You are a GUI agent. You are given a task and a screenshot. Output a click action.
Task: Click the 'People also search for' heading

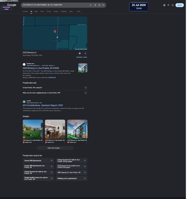pos(32,156)
